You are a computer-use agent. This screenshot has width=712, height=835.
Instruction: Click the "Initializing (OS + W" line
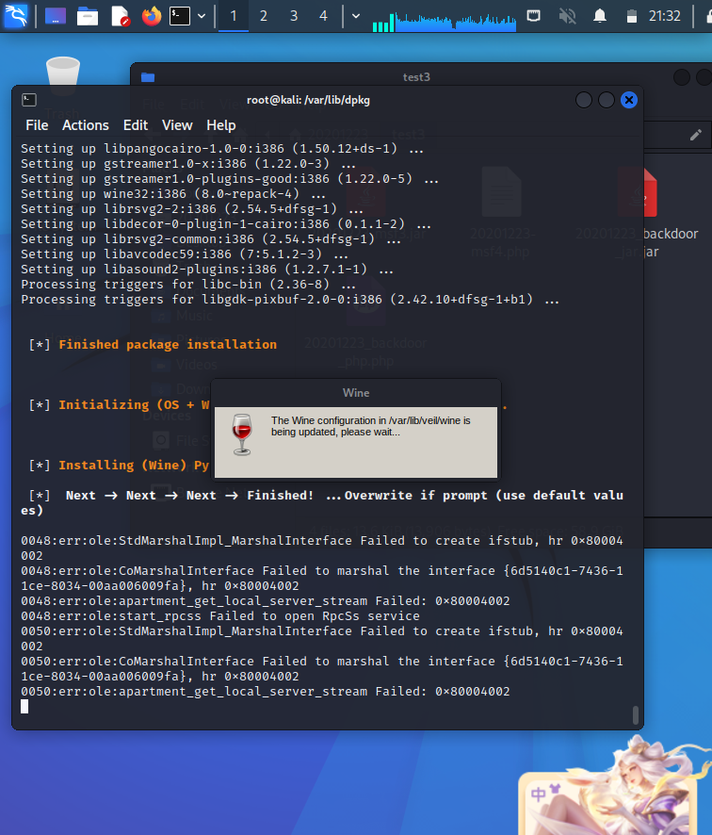tap(119, 404)
